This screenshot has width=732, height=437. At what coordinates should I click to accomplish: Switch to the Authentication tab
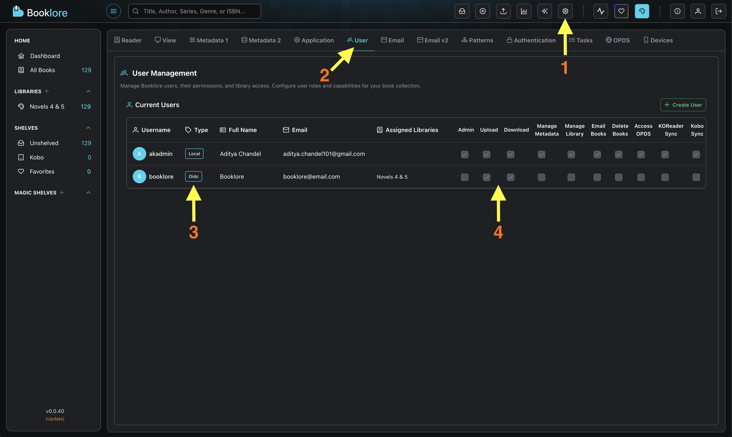531,41
